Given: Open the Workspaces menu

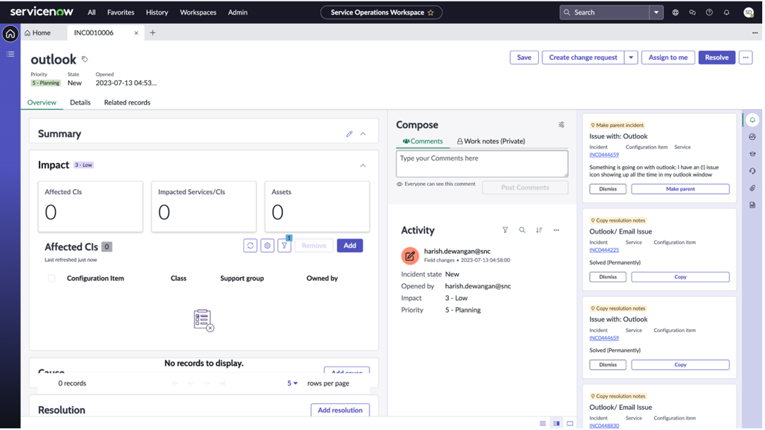Looking at the screenshot, I should [198, 12].
